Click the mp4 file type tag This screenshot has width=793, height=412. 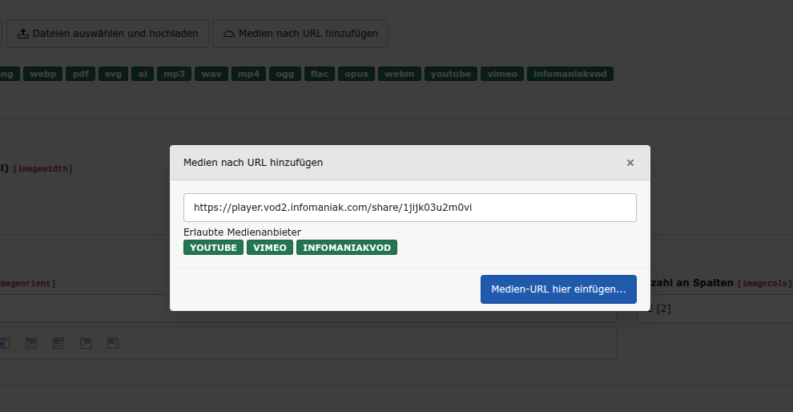click(248, 74)
